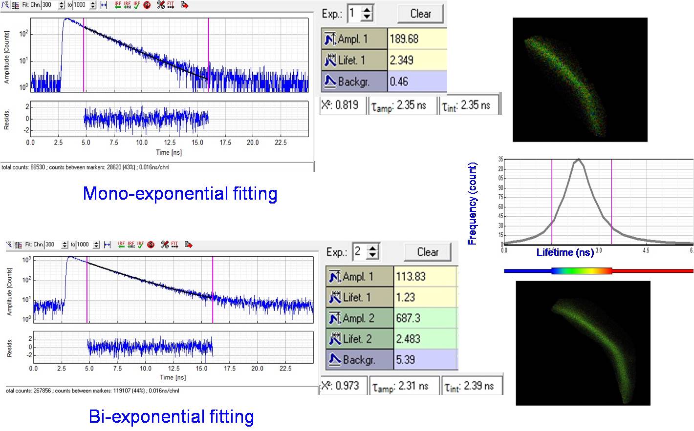Click the red round IRF icon in bottom toolbar
The image size is (694, 431).
pyautogui.click(x=151, y=245)
